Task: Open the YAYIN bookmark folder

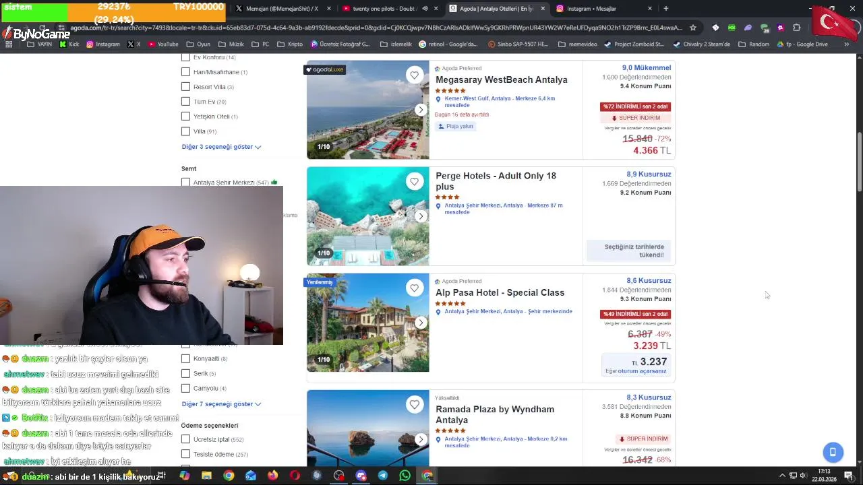Action: pos(40,44)
